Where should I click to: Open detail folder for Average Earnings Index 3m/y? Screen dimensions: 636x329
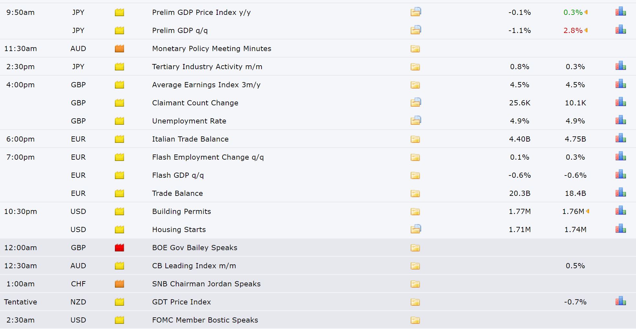coord(415,85)
